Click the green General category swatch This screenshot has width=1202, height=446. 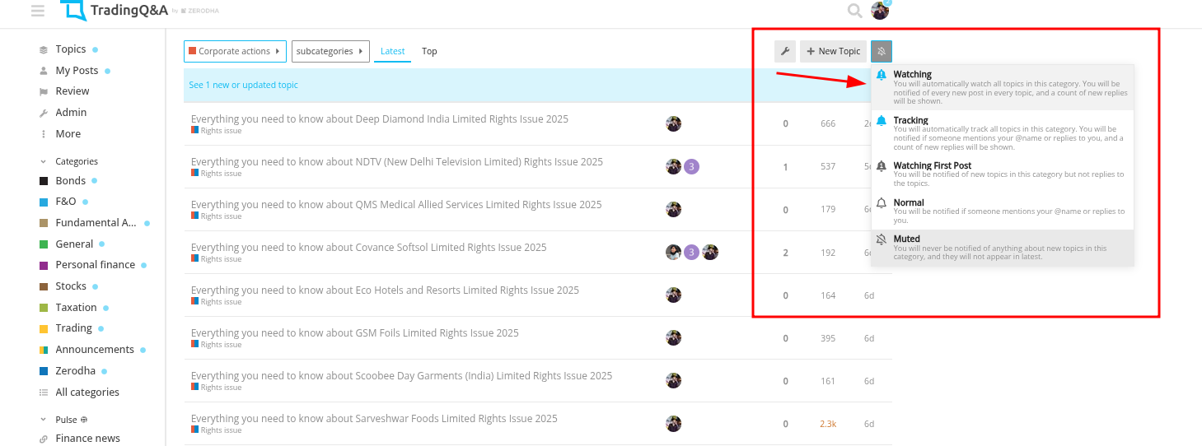tap(44, 244)
